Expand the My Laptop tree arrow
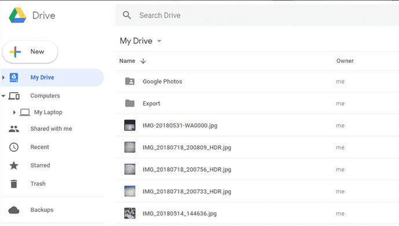399x226 pixels. (14, 112)
